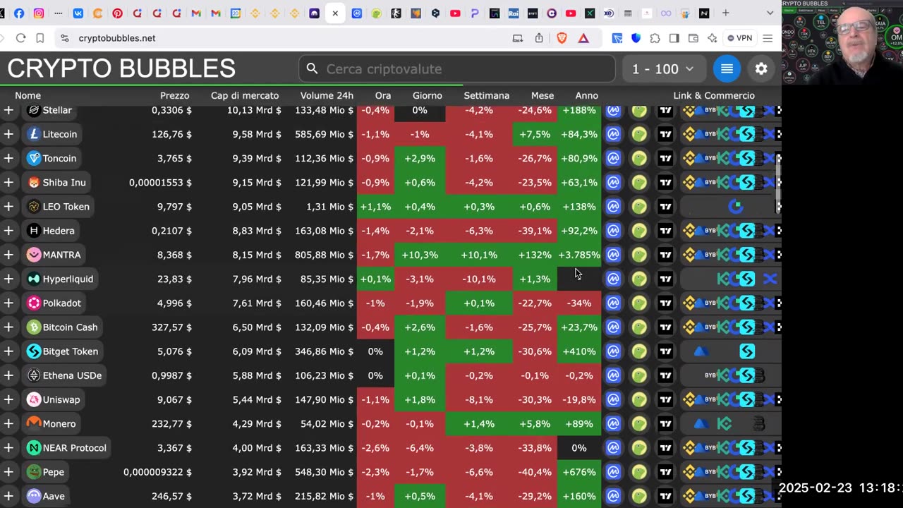903x508 pixels.
Task: Open CoinMarketCap link for Polkadot row
Action: click(x=613, y=303)
